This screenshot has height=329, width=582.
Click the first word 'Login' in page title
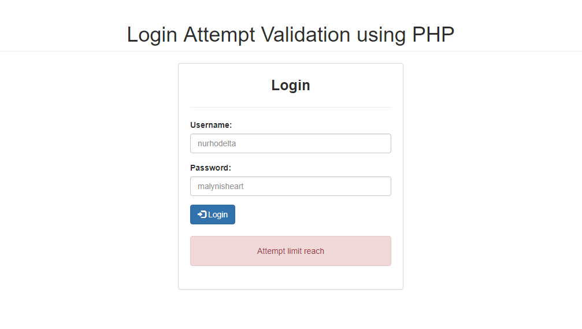pos(152,36)
